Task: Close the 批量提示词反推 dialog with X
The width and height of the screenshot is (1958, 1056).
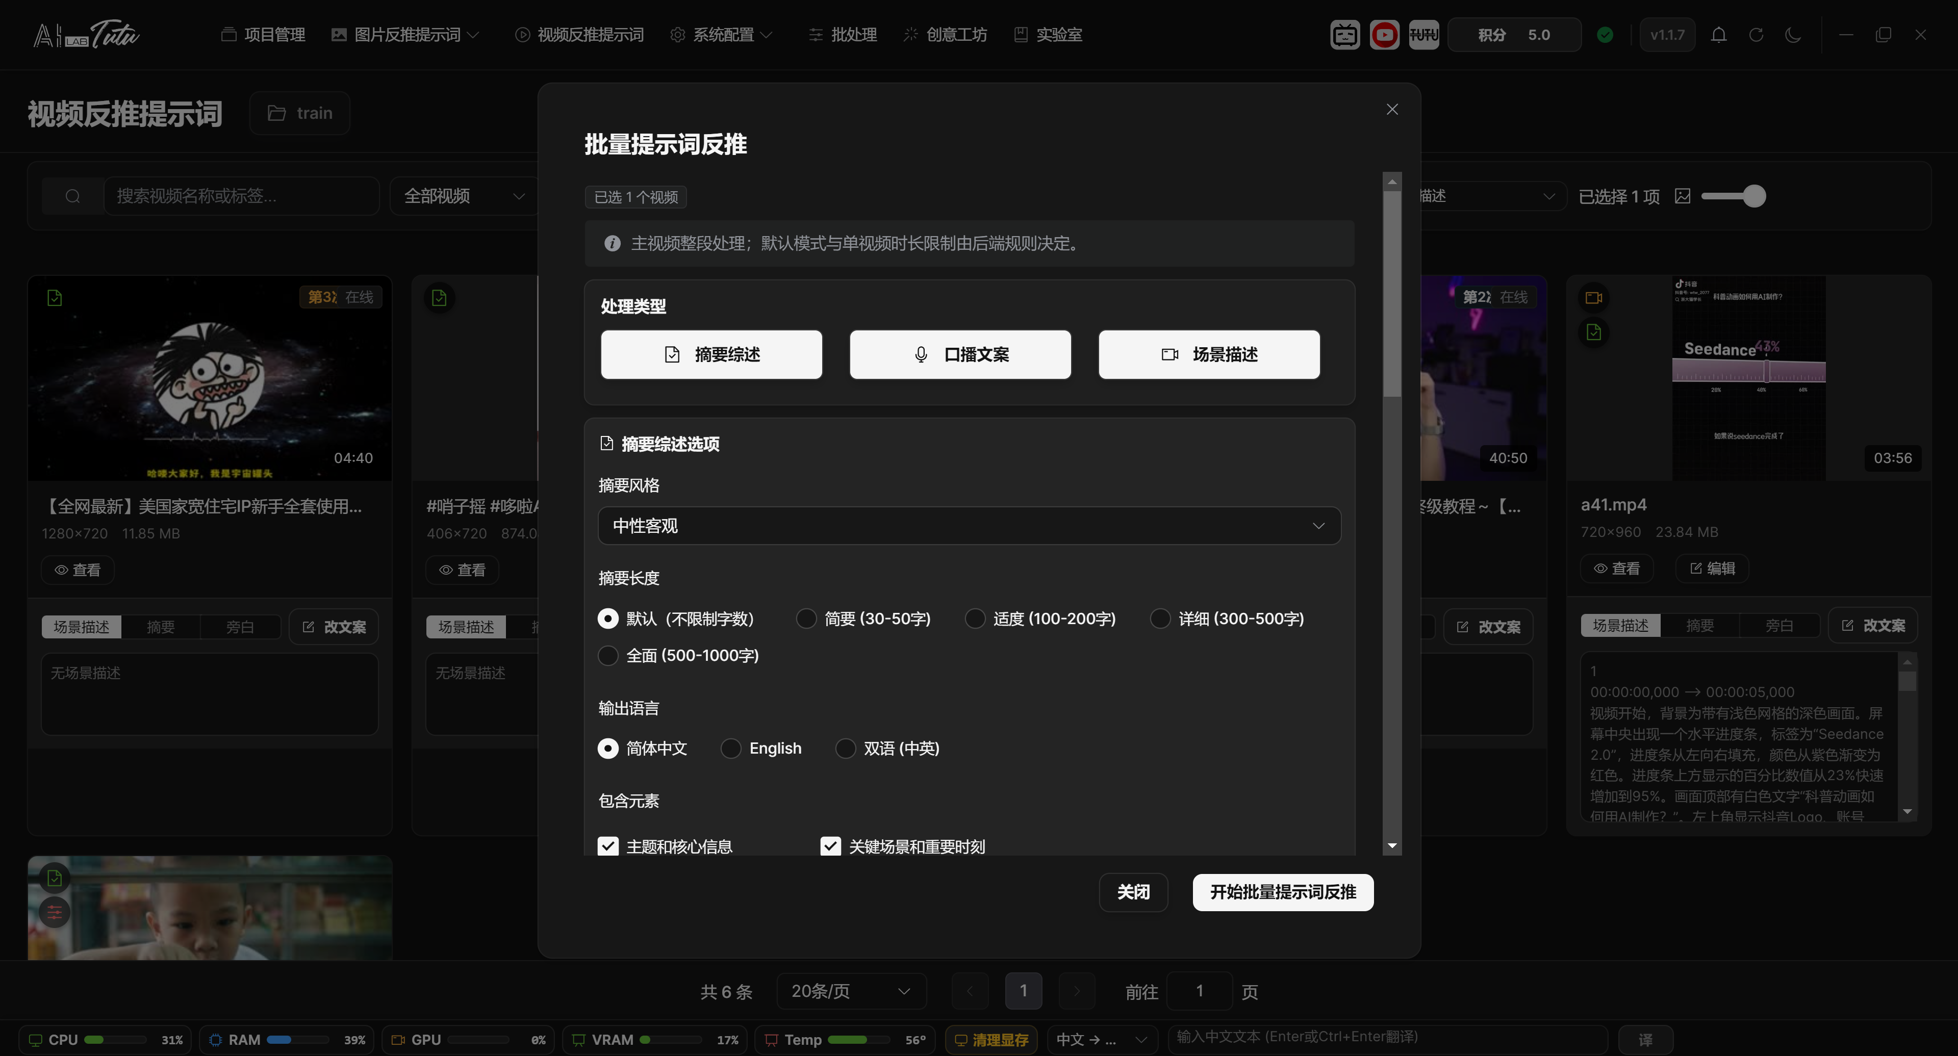Action: tap(1392, 110)
